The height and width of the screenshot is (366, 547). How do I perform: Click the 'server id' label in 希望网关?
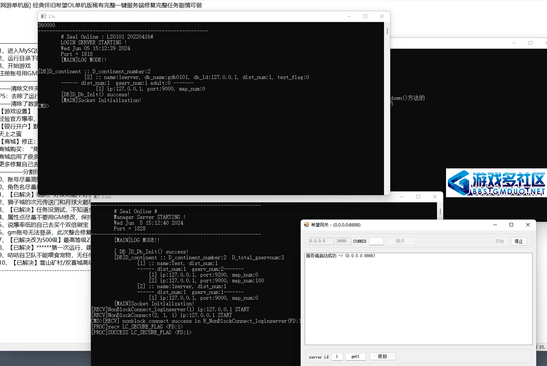pos(319,357)
